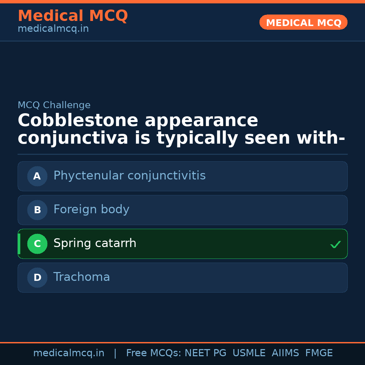Click the green checkmark icon
Viewport: 365px width, 365px height.
coord(335,244)
